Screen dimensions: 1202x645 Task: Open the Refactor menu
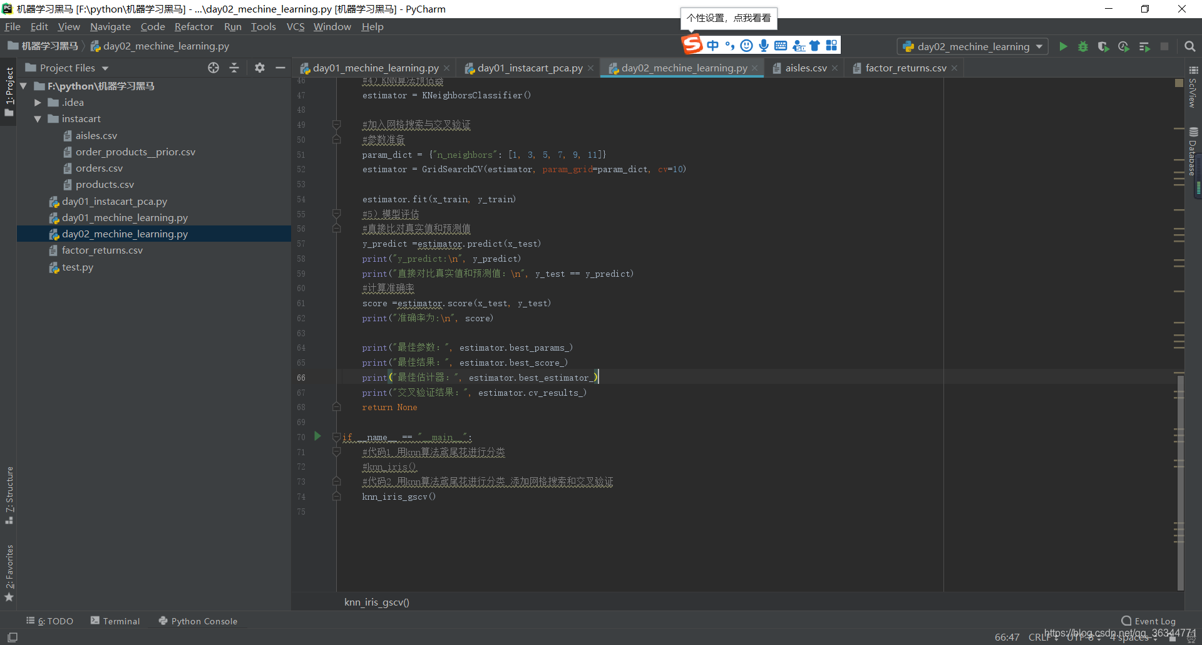193,26
